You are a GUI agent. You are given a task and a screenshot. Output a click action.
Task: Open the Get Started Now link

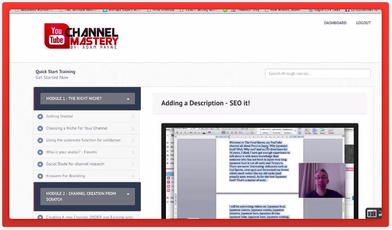(x=52, y=78)
